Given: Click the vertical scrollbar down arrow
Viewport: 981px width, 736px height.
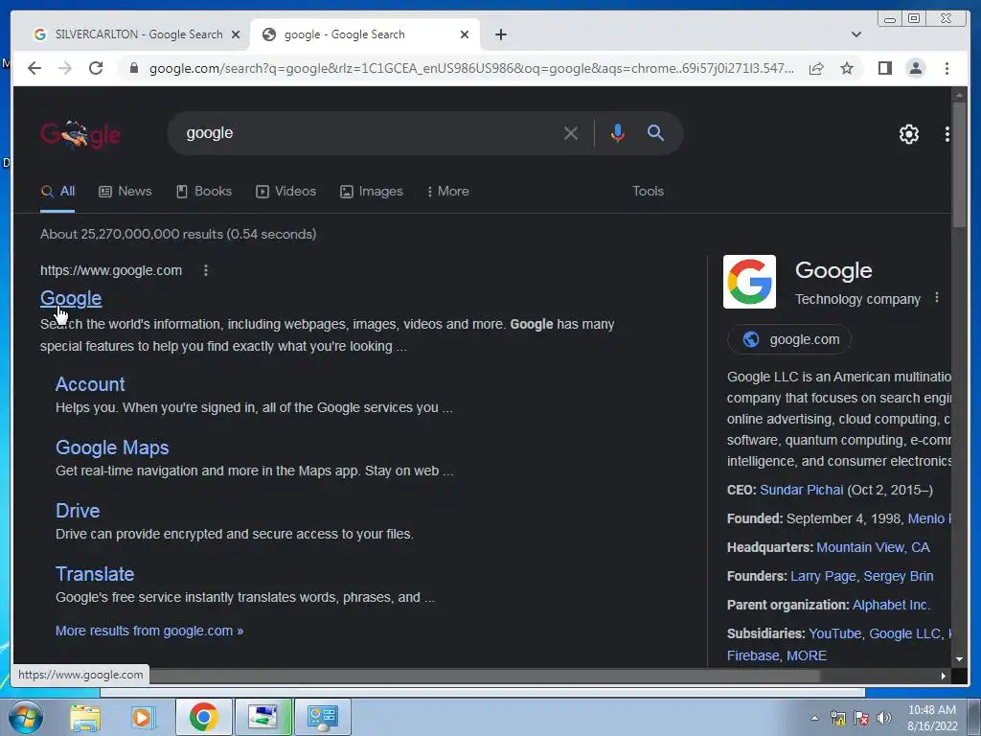Looking at the screenshot, I should (x=959, y=659).
